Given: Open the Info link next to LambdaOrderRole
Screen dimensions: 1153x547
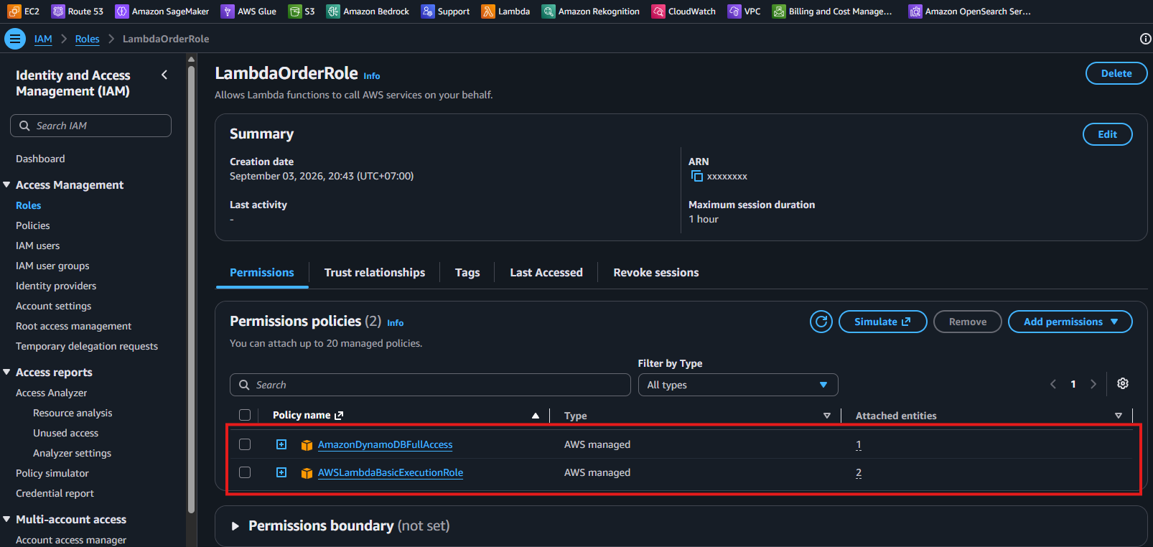Looking at the screenshot, I should (371, 76).
